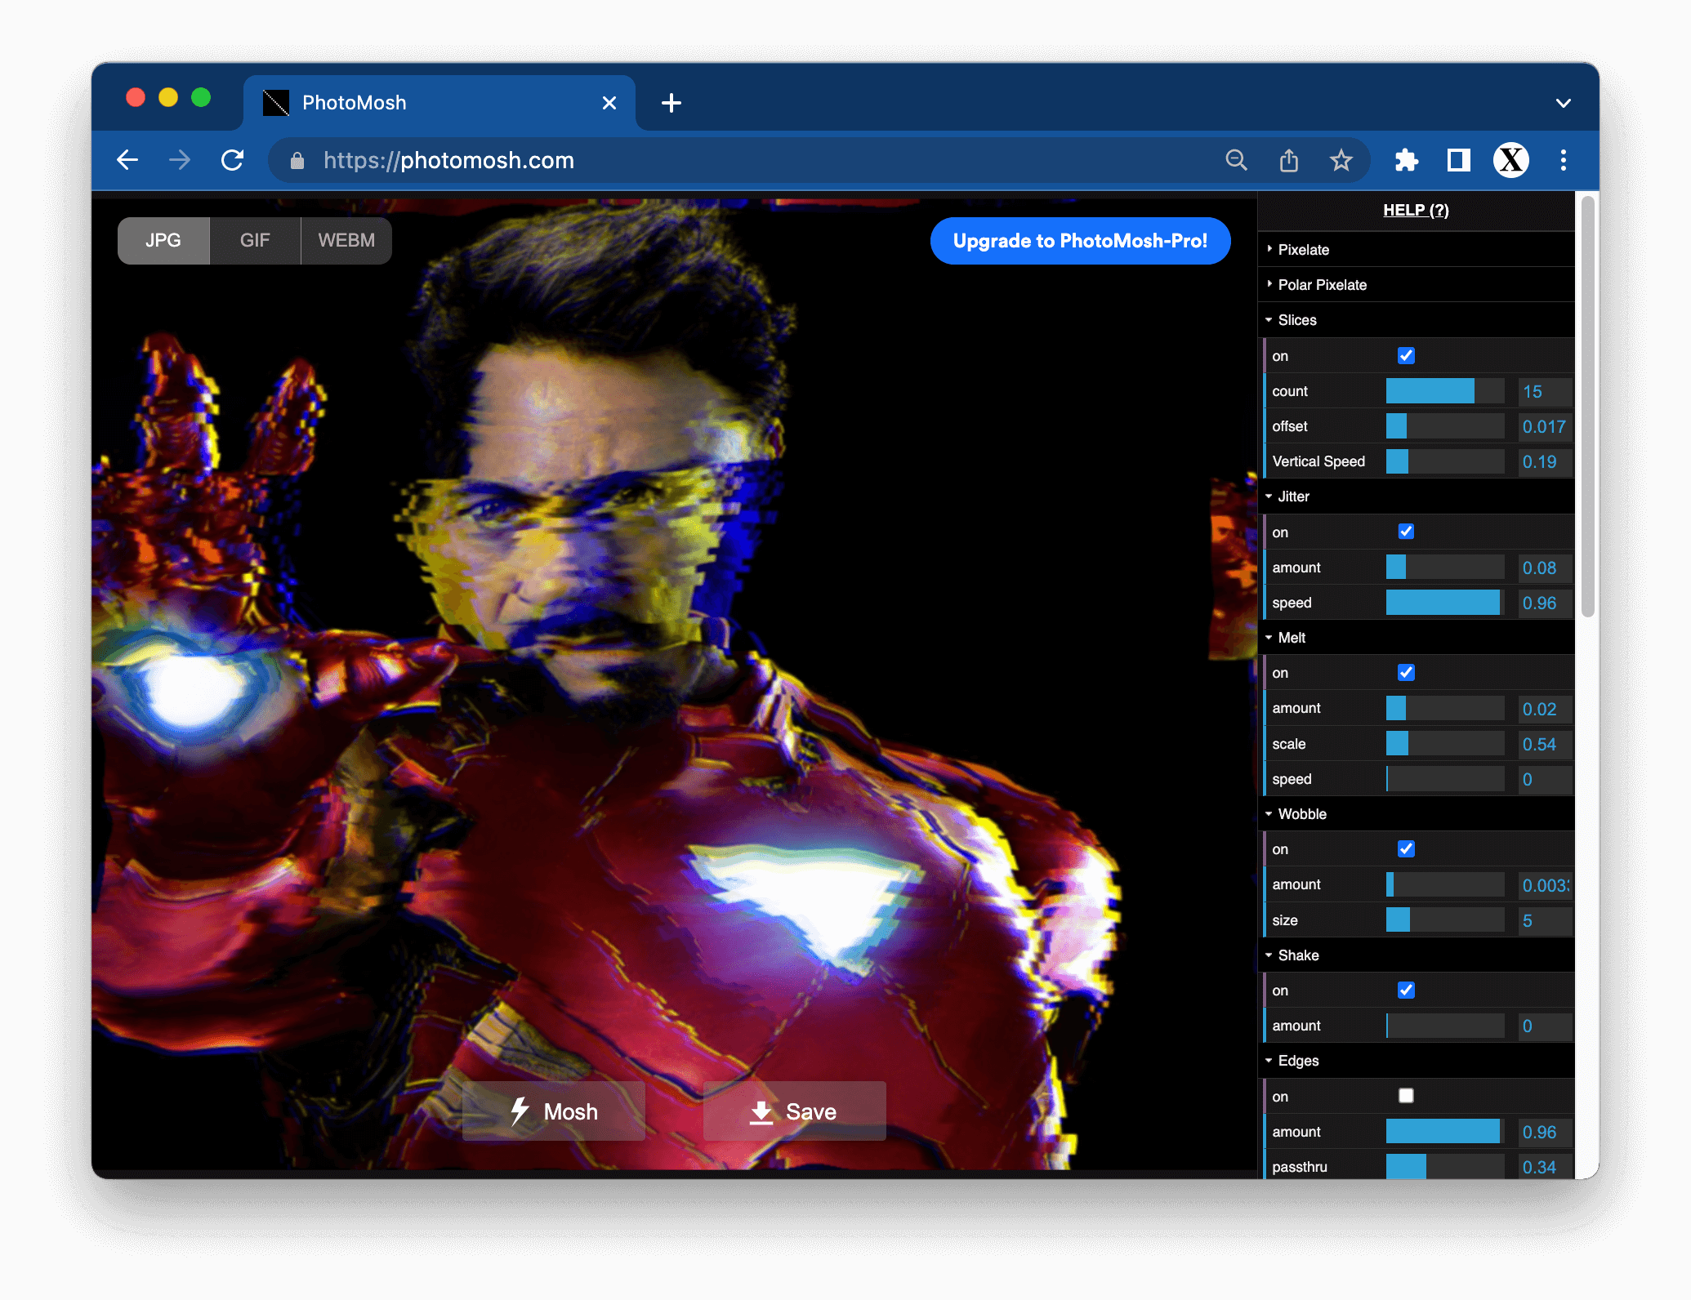The width and height of the screenshot is (1691, 1300).
Task: Adjust the Slices count slider
Action: 1444,391
